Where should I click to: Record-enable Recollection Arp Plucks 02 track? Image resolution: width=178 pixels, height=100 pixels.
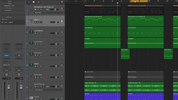pos(41,9)
